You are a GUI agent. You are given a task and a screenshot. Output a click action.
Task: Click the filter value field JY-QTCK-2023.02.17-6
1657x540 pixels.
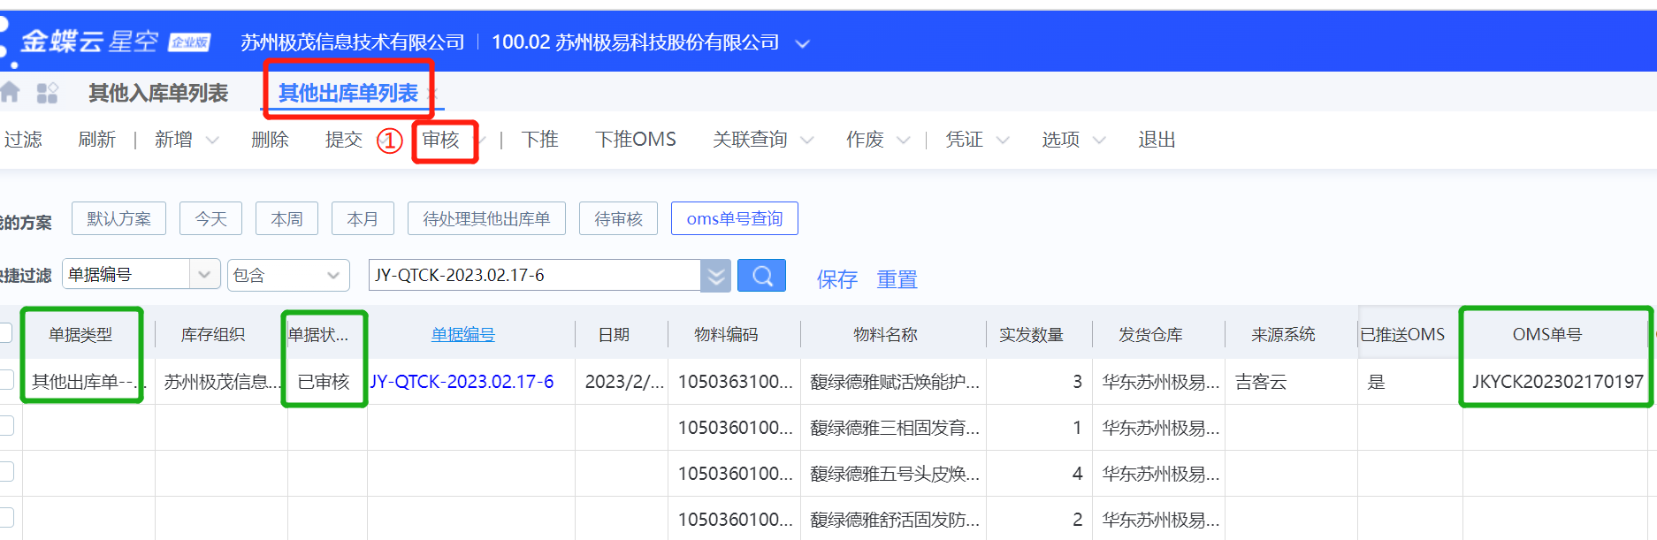click(535, 275)
